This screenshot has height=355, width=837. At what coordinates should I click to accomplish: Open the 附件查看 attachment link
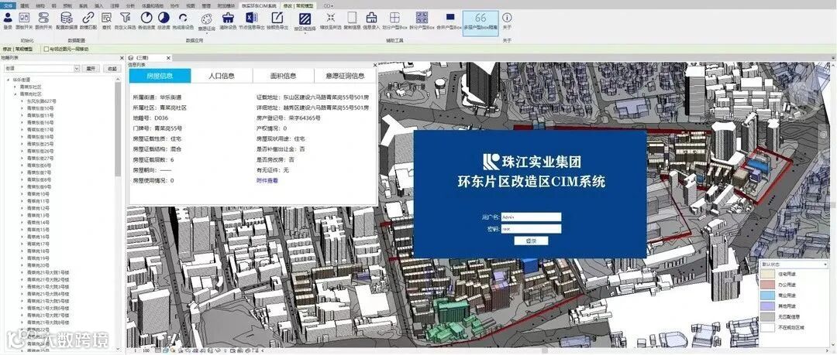[267, 181]
